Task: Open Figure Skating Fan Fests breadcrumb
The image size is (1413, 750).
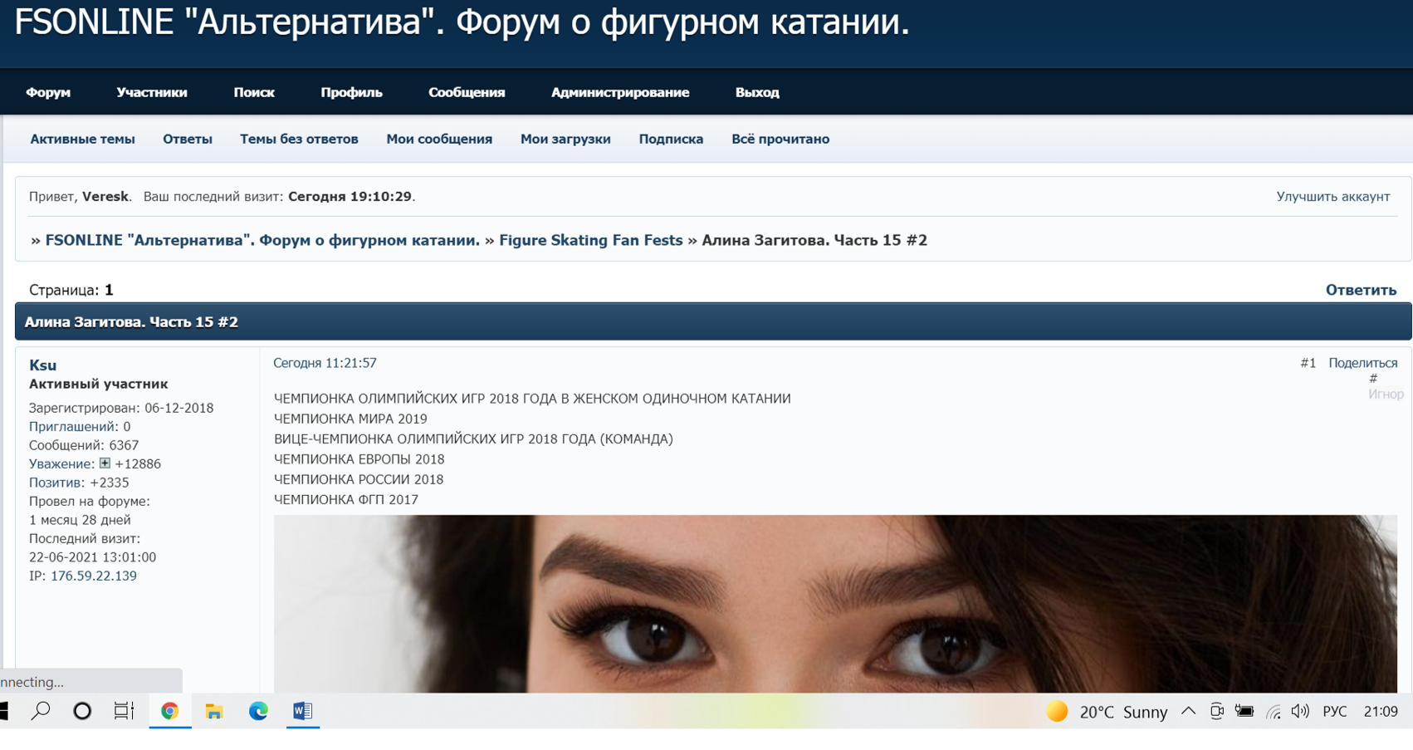Action: 590,240
